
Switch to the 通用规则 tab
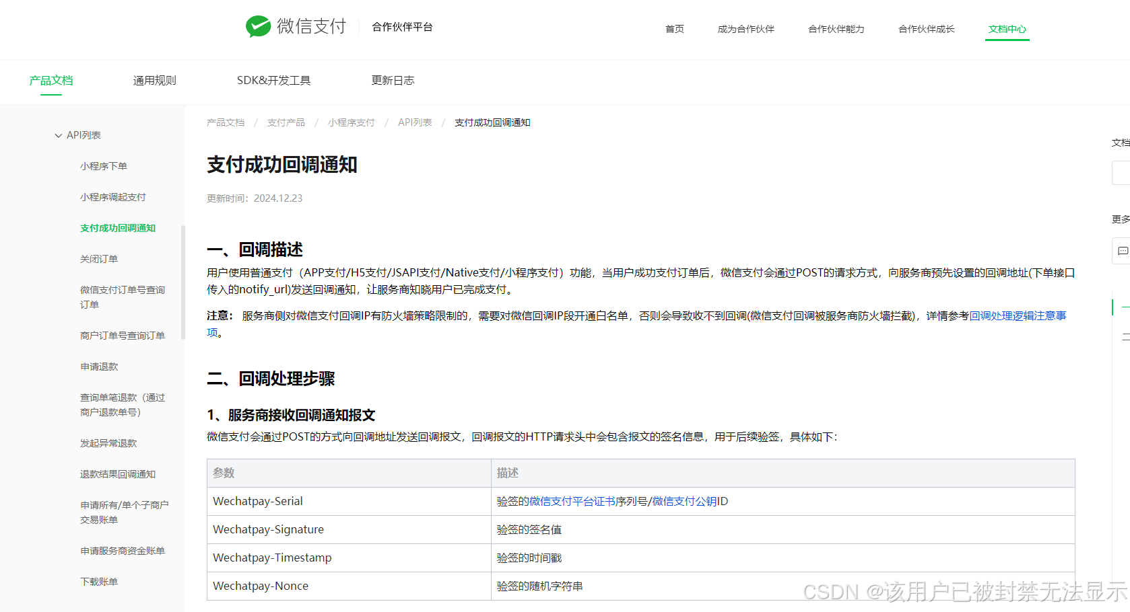(154, 80)
